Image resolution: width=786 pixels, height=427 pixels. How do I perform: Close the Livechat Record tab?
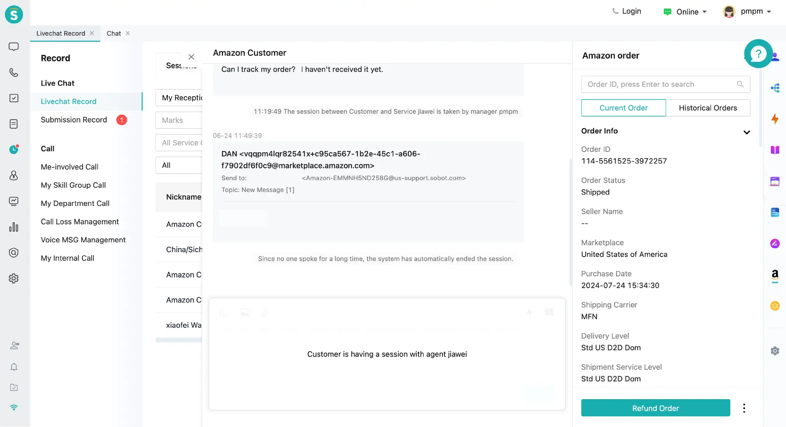(x=92, y=33)
